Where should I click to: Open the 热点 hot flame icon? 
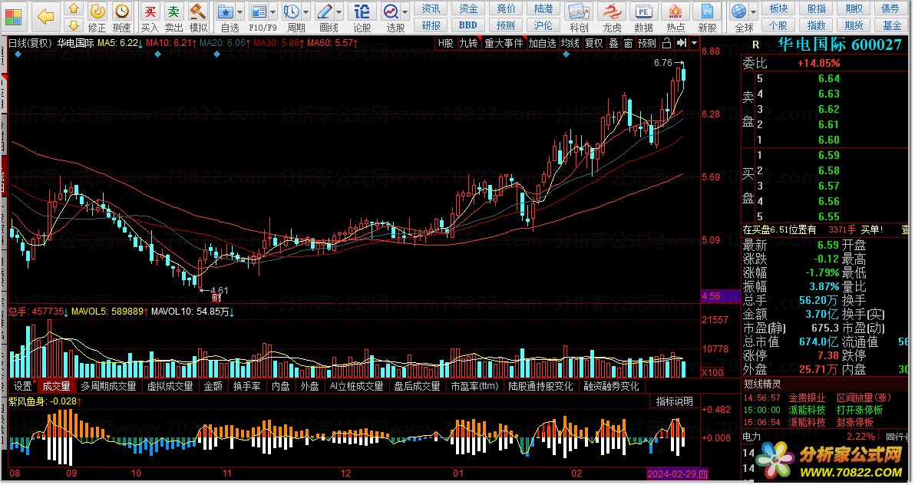(676, 12)
